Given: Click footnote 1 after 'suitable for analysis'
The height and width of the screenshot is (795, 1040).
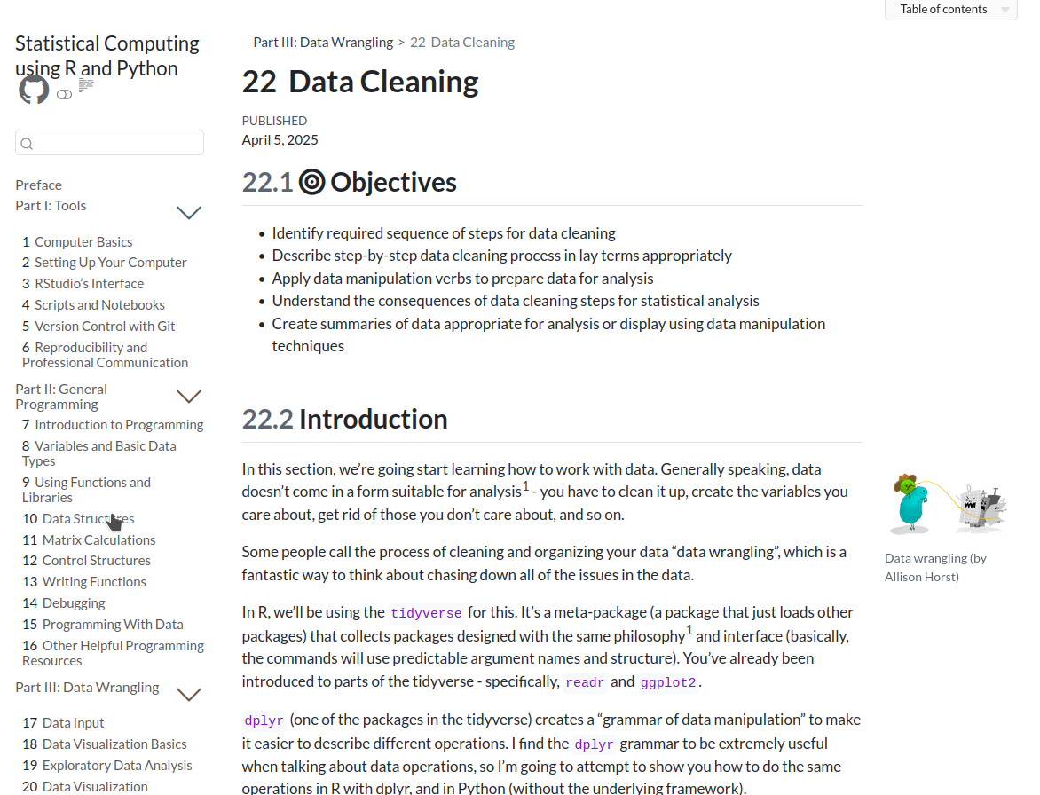Looking at the screenshot, I should point(524,484).
